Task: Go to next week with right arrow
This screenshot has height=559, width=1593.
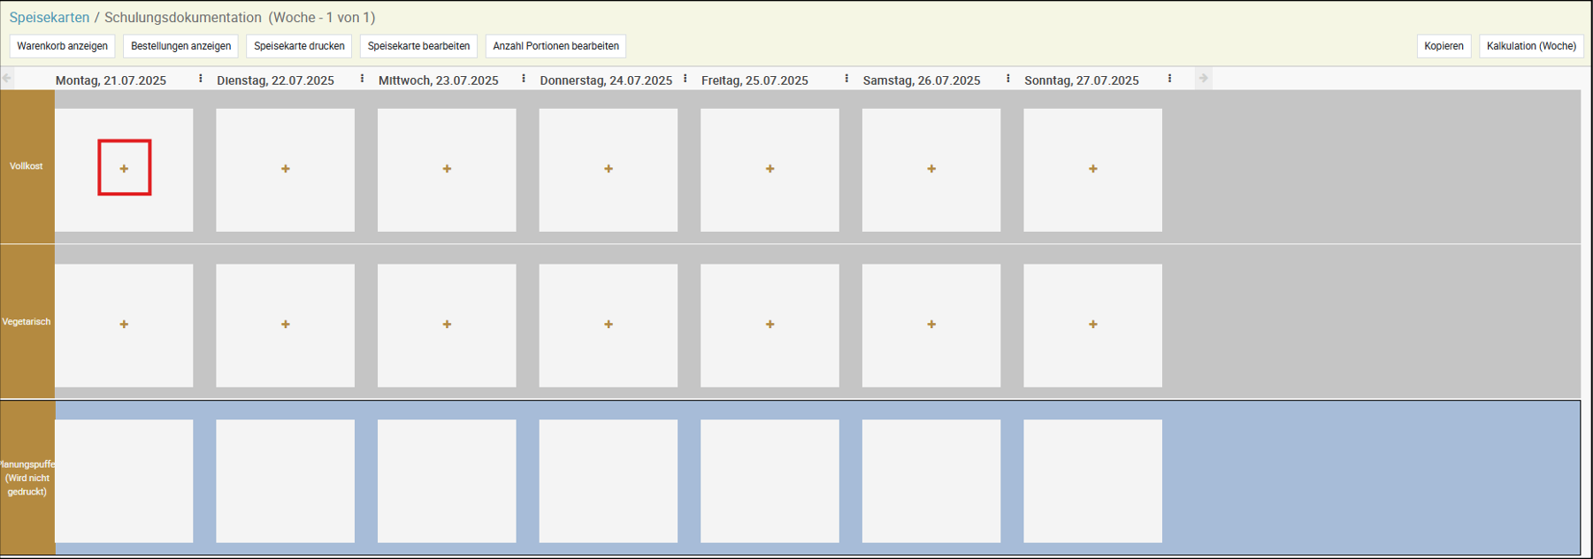Action: pyautogui.click(x=1203, y=79)
